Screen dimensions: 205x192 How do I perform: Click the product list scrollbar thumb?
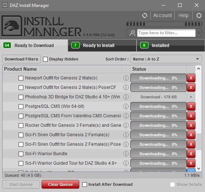198,142
